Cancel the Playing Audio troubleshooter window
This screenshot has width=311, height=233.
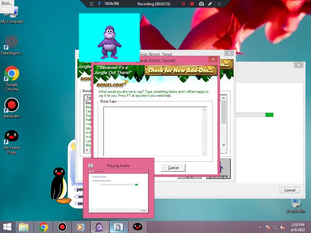(x=289, y=190)
